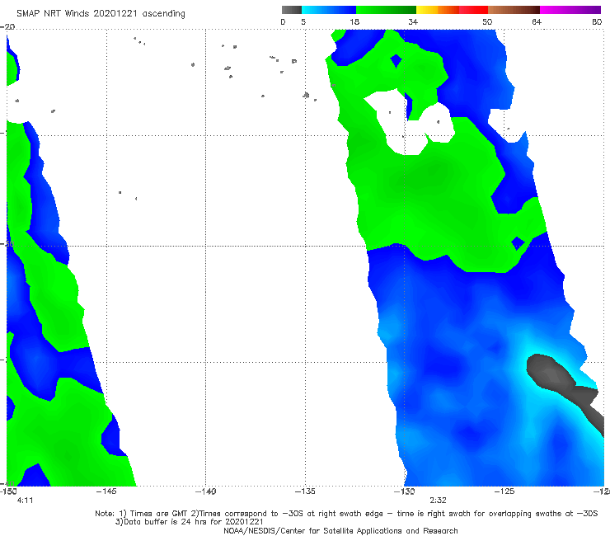Image resolution: width=610 pixels, height=536 pixels.
Task: Click the color bar label '18'
Action: [x=354, y=21]
